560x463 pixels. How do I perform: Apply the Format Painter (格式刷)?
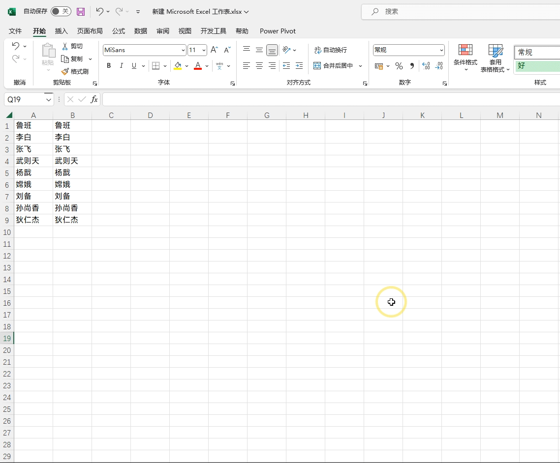(76, 71)
